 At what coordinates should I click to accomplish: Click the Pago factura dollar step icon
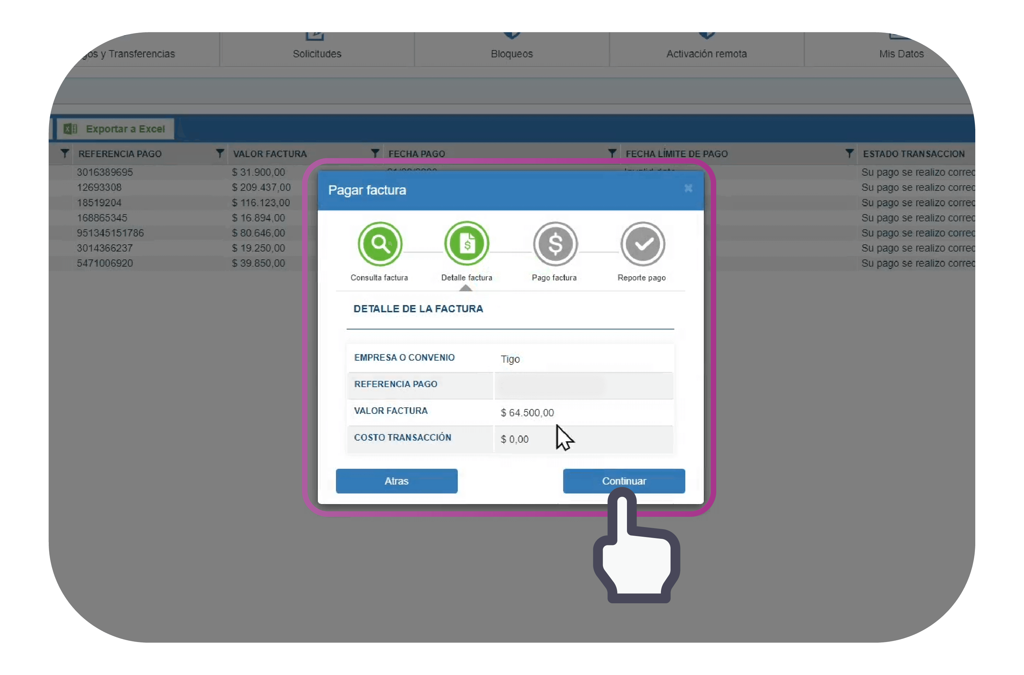coord(555,244)
